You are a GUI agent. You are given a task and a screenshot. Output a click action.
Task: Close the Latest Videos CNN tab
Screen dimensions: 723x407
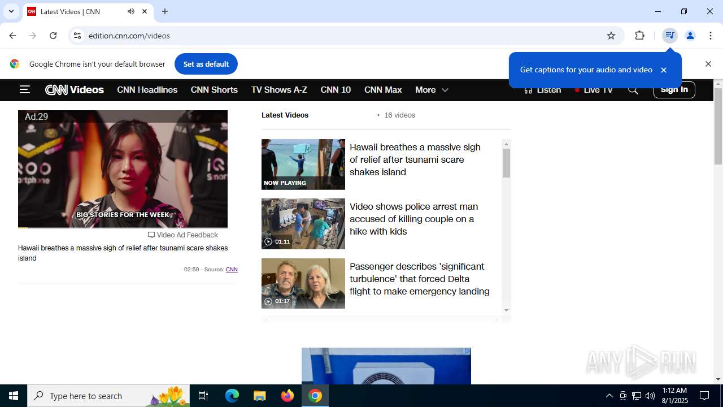coord(145,11)
